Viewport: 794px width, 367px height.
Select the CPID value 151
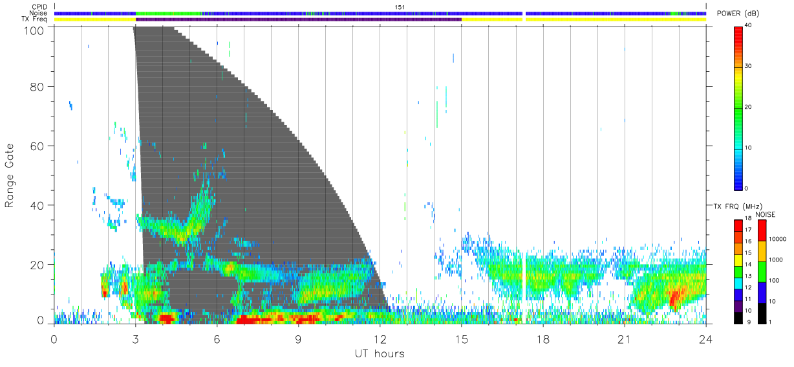click(x=399, y=7)
